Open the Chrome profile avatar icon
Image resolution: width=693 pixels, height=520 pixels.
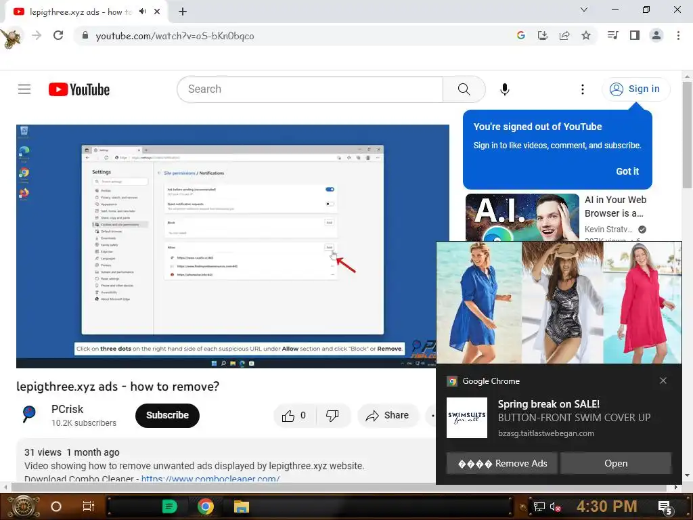[x=656, y=35]
